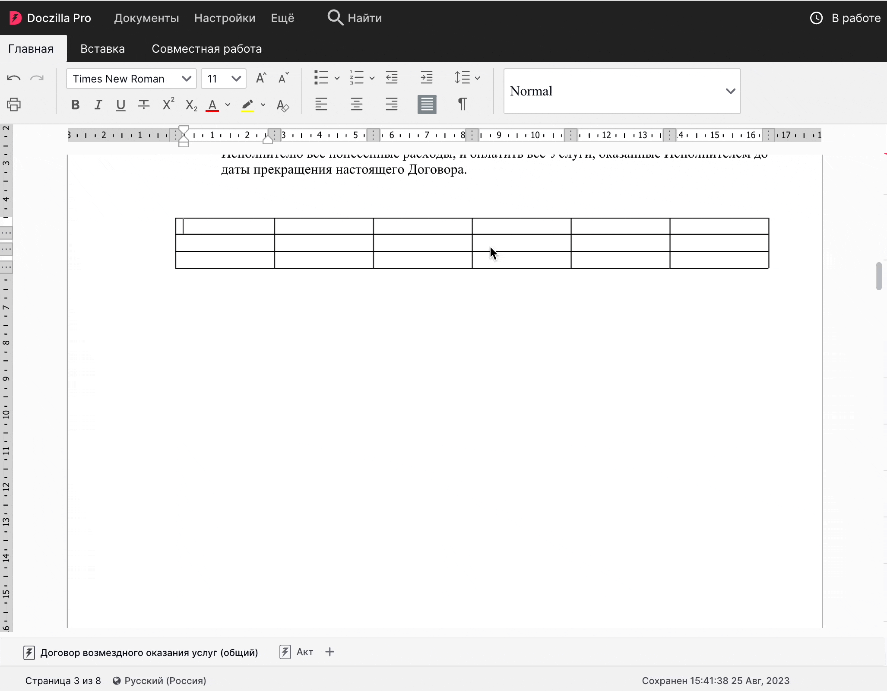Open the Ещё menu
The width and height of the screenshot is (887, 691).
282,18
